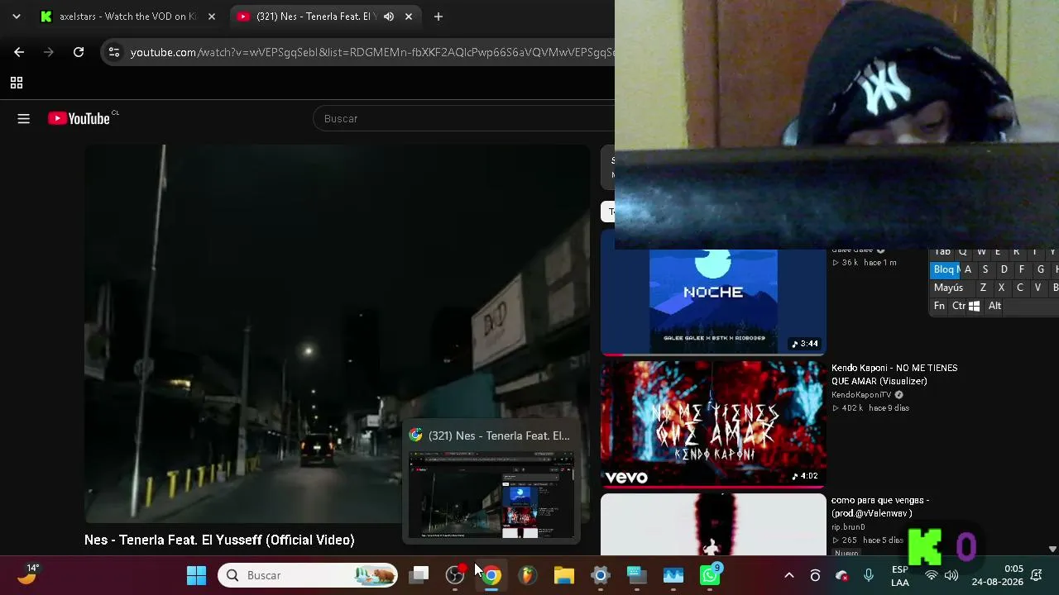Visit the rip.brun0 channel
The height and width of the screenshot is (595, 1059).
(x=848, y=527)
